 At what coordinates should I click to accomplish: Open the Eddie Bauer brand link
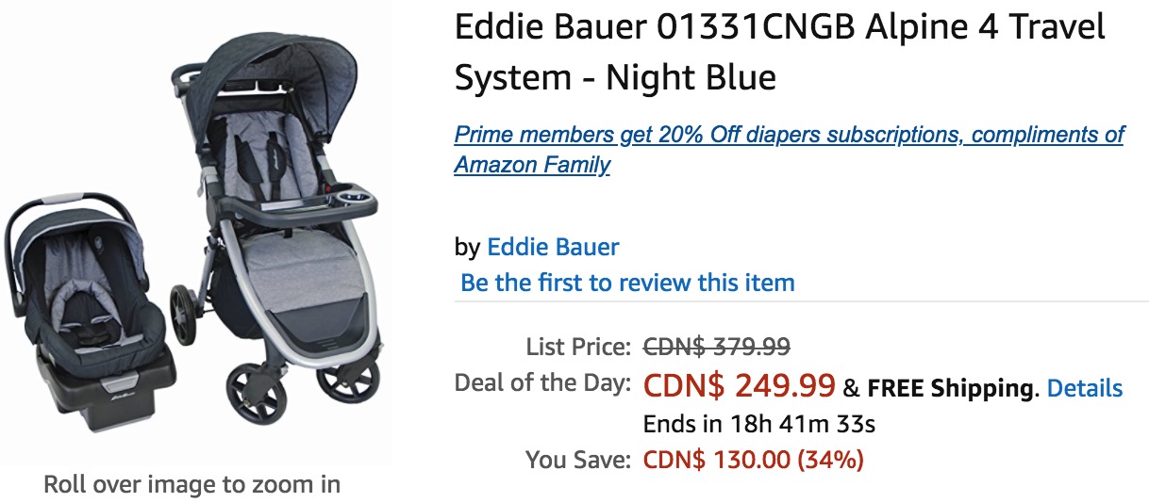pyautogui.click(x=553, y=248)
